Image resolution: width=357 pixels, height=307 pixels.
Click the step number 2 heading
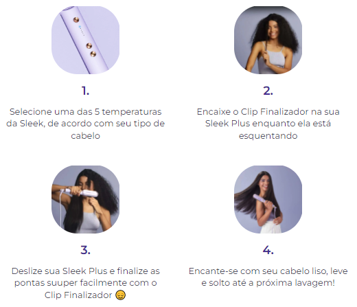coord(268,91)
